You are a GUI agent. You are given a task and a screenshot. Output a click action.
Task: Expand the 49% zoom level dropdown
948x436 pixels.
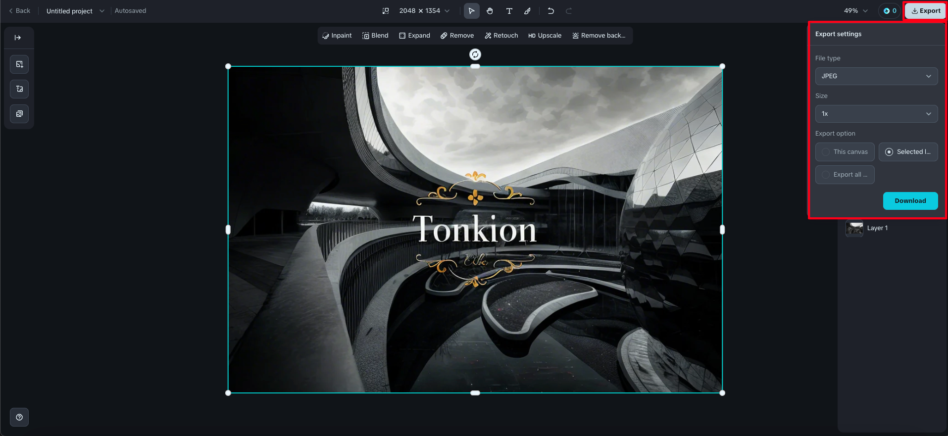[x=856, y=11]
